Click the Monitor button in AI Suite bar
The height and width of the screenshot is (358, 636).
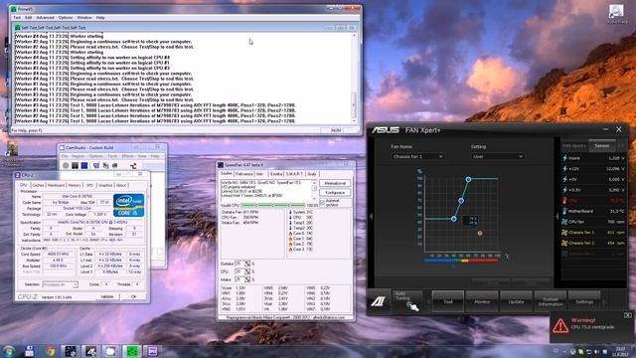pos(482,301)
